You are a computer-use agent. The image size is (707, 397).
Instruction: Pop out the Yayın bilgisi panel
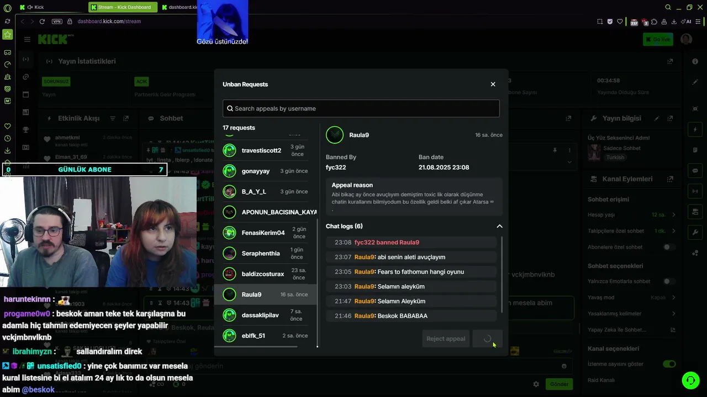point(670,119)
